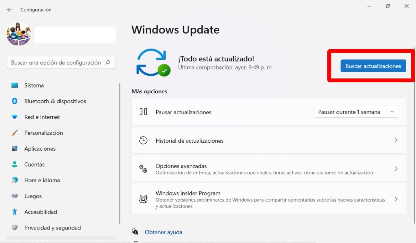Maximize the Configuración window
This screenshot has width=416, height=243.
pos(388,6)
